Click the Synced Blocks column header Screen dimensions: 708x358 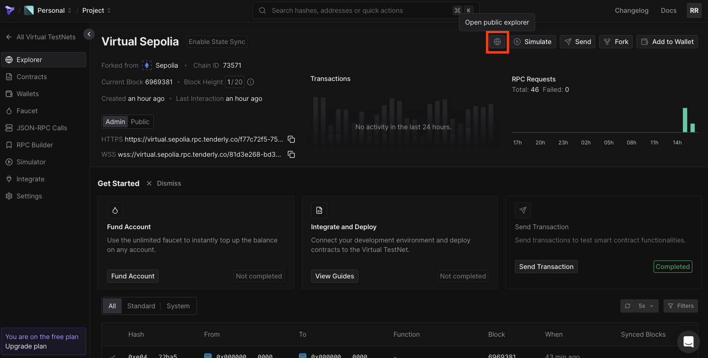pyautogui.click(x=643, y=334)
